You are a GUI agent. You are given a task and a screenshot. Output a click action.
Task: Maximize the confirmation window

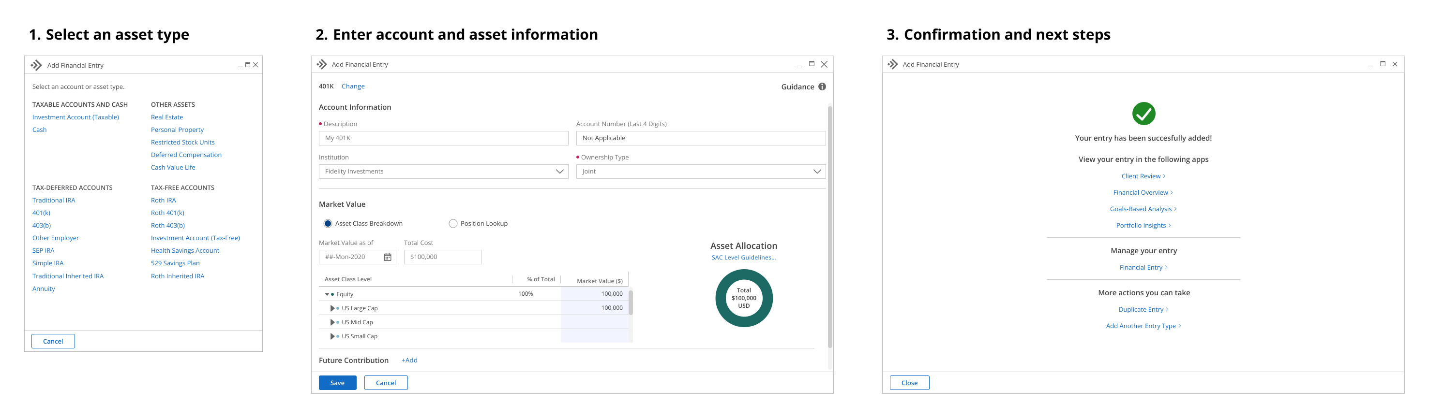[x=1383, y=64]
